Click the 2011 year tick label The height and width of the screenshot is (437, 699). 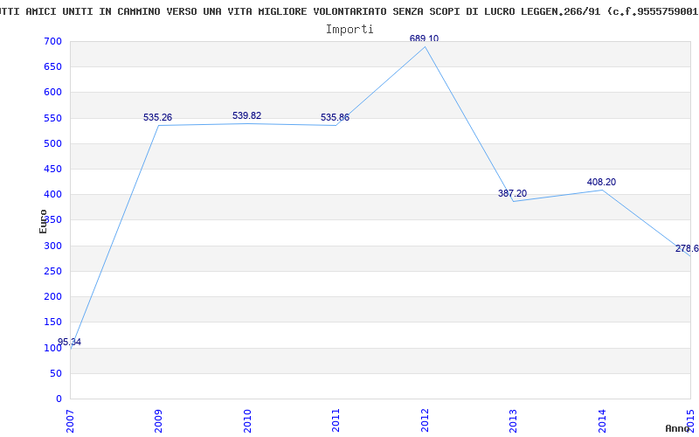(x=336, y=421)
